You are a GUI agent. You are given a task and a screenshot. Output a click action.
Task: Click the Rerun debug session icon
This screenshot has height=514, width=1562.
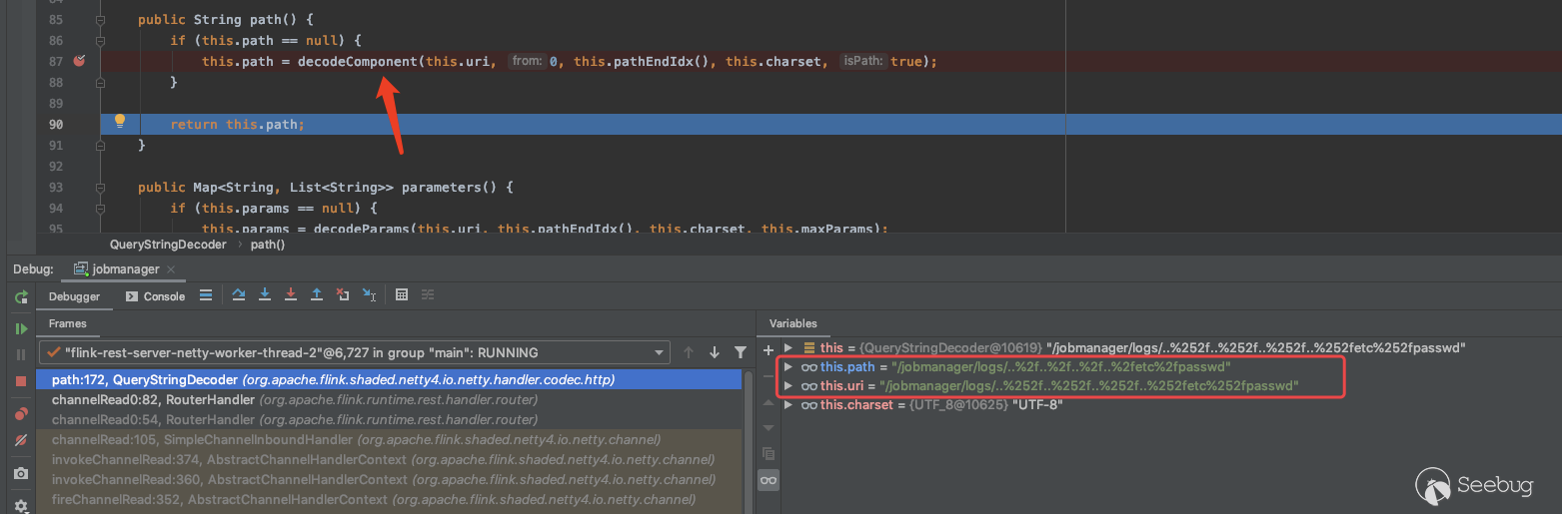[21, 297]
